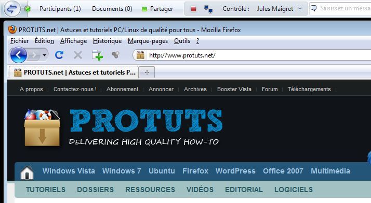371x203 pixels.
Task: Open the Historique menu
Action: coord(107,41)
